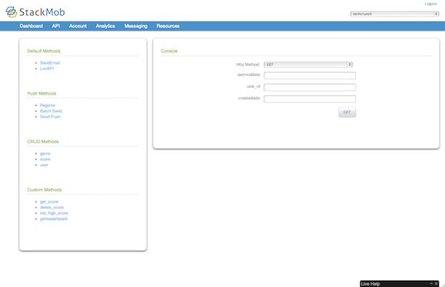Open the techcrunch app selector dropdown

(395, 14)
